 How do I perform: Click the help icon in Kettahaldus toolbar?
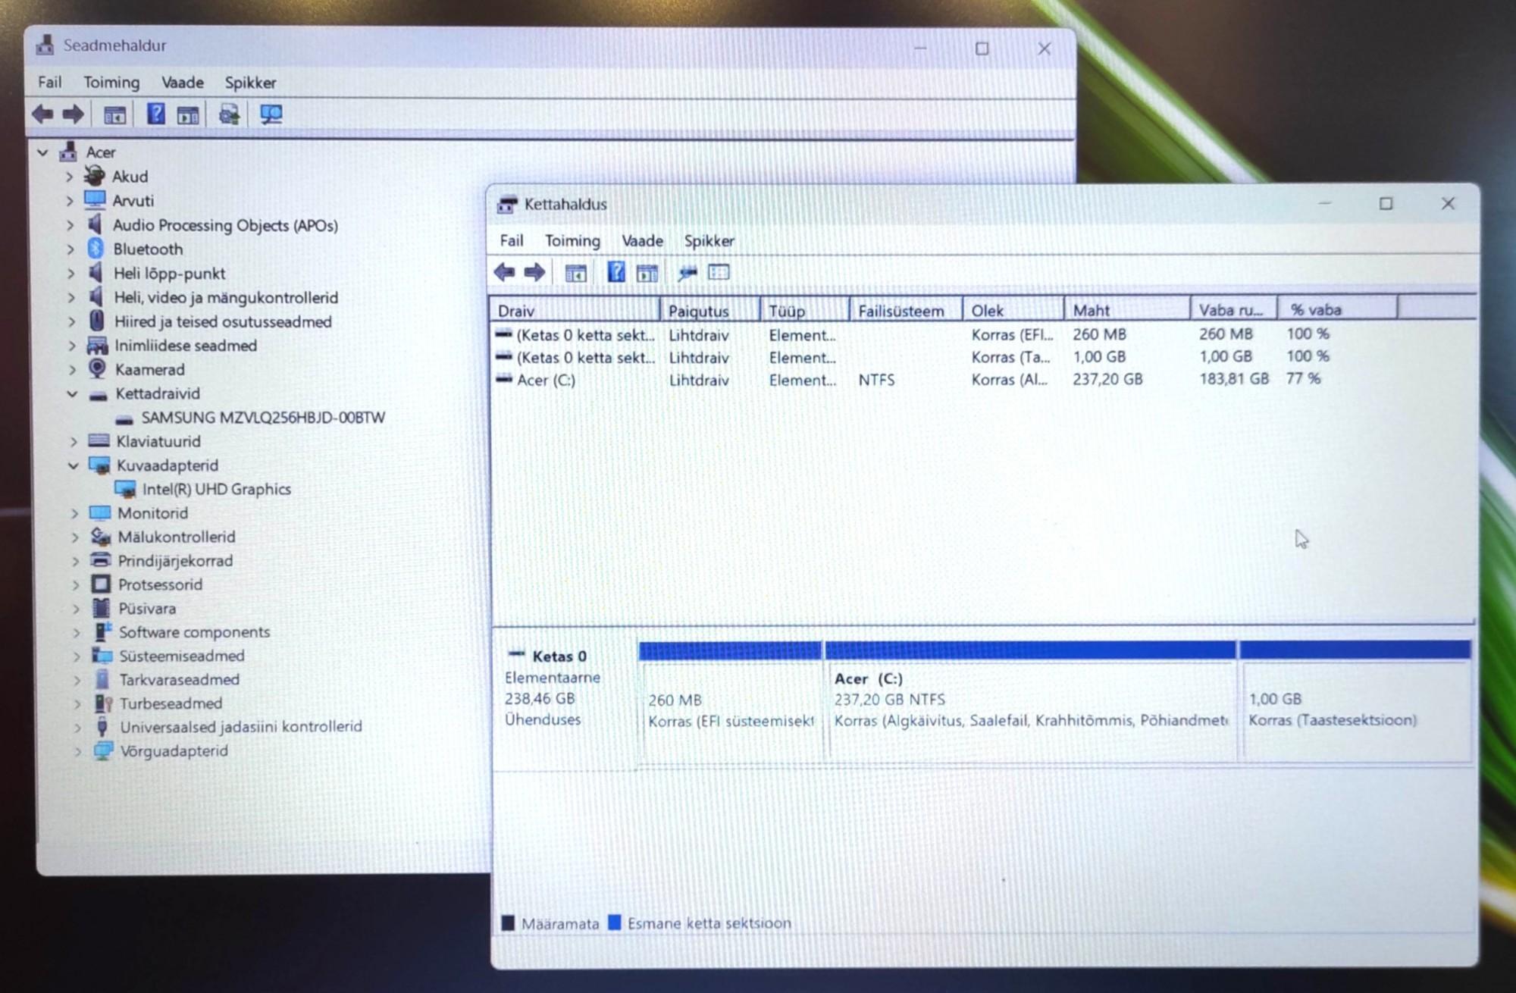(x=615, y=271)
